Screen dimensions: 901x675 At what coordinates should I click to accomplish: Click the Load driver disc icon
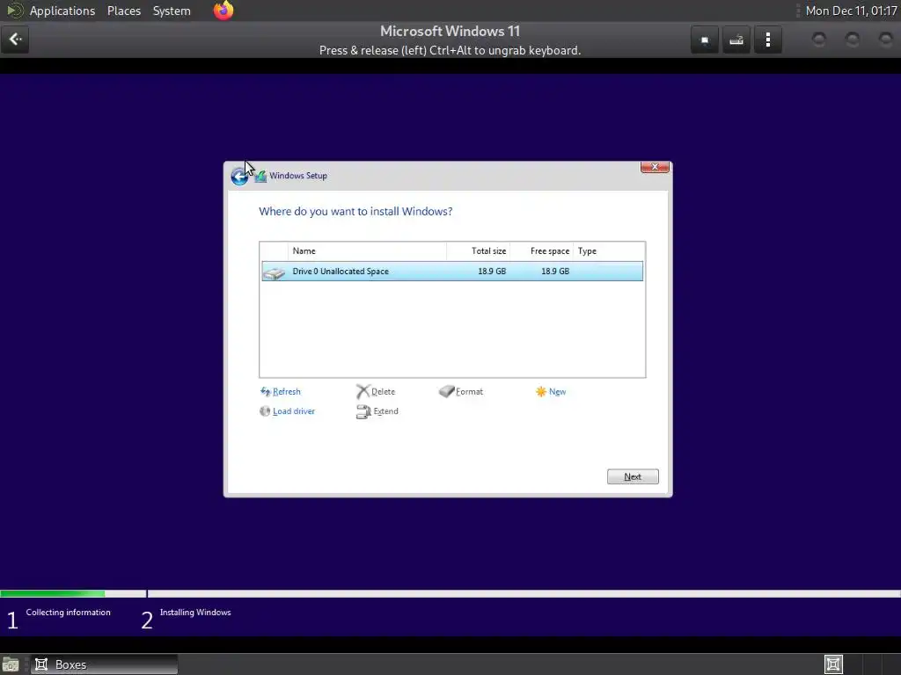[x=265, y=411]
